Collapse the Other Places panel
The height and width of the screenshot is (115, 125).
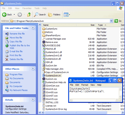pos(33,68)
